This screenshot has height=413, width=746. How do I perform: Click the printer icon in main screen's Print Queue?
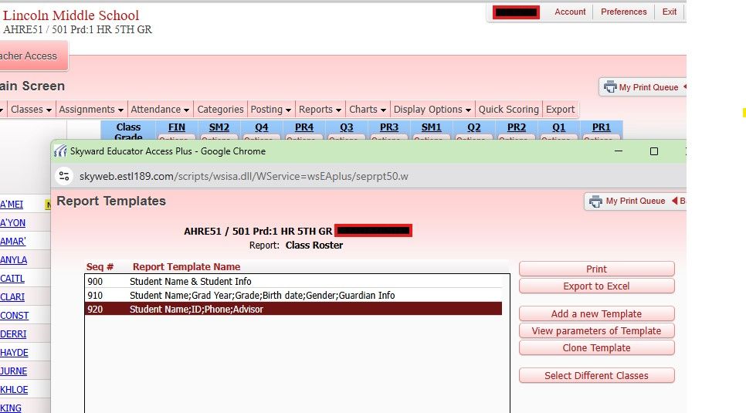609,87
